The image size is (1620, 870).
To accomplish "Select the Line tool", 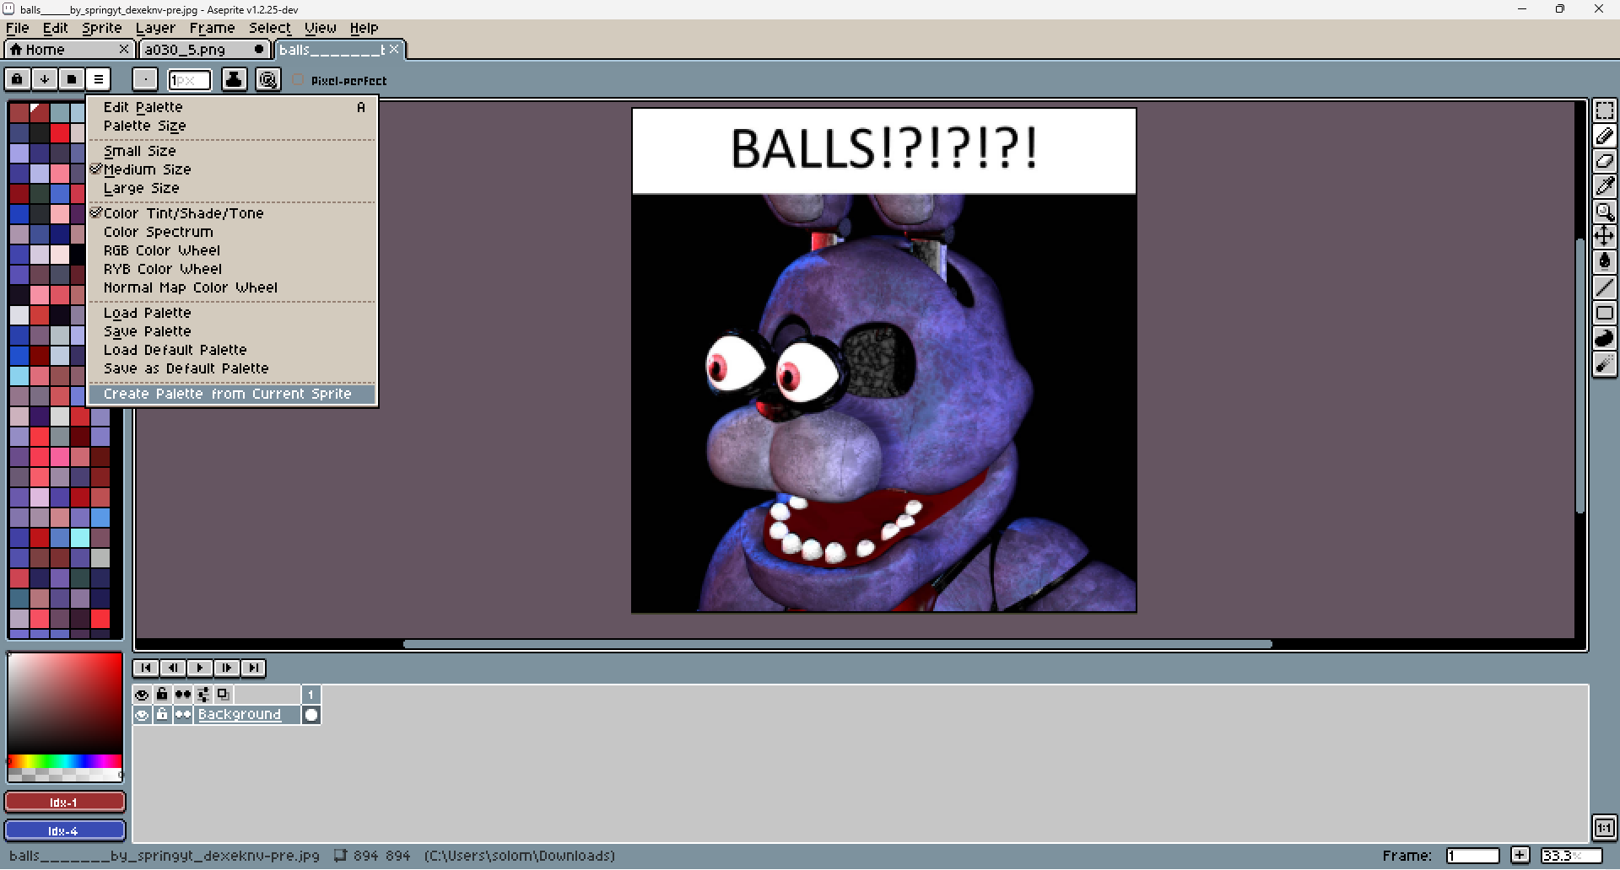I will pos(1604,287).
